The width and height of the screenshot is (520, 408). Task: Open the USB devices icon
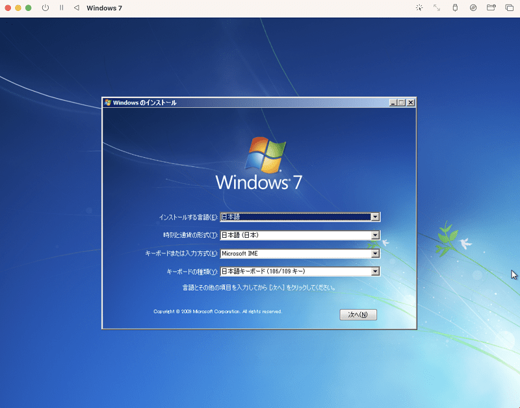pos(455,8)
